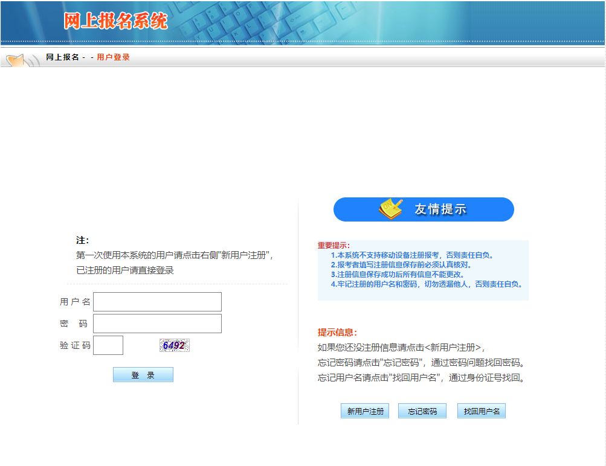Click the 忘记密码 button

[422, 411]
